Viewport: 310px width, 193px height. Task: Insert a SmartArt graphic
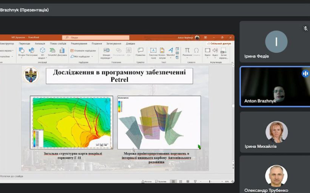tap(52, 52)
